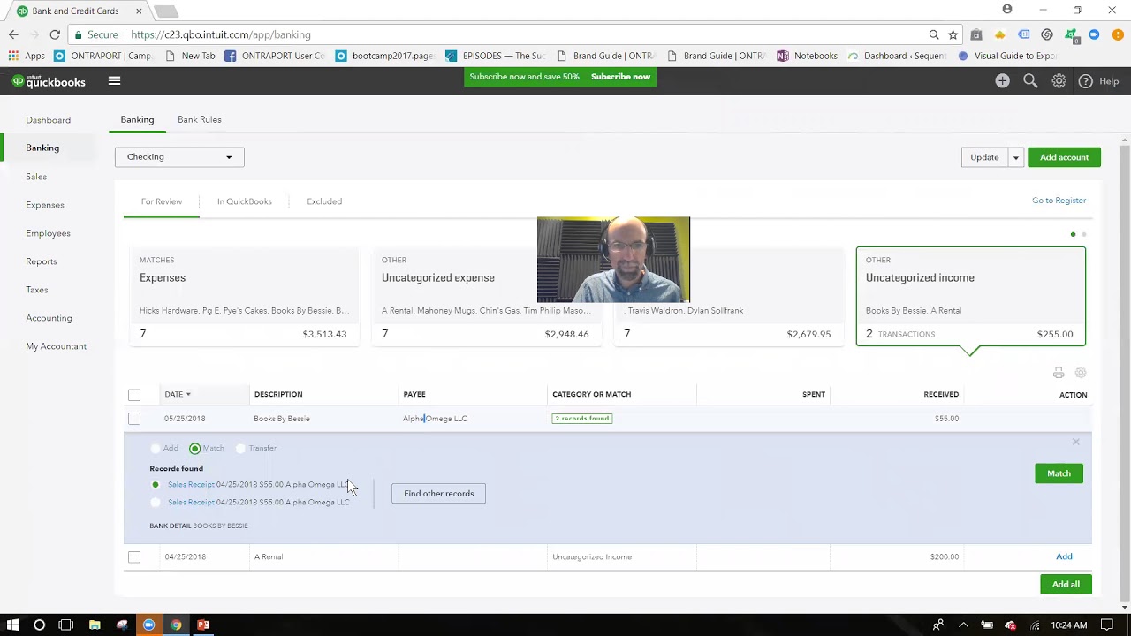
Task: Open Reports in the sidebar
Action: tap(42, 261)
